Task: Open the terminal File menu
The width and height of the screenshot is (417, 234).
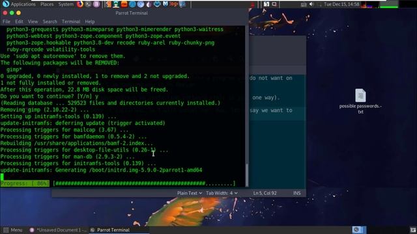Action: point(7,21)
